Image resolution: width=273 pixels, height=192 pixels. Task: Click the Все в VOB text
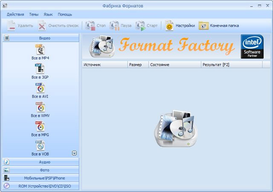(40, 154)
